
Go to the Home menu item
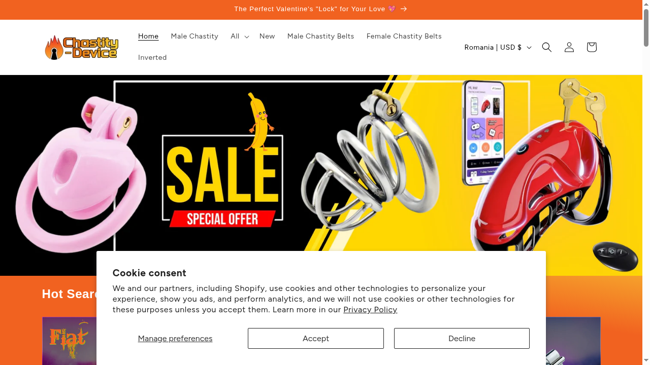click(148, 36)
